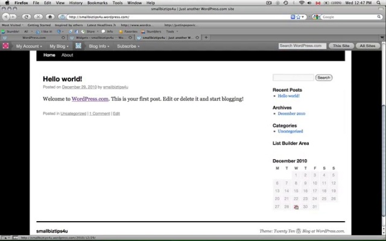Viewport: 386px width, 241px height.
Task: Click the bookmark star in the address bar
Action: coord(299,17)
